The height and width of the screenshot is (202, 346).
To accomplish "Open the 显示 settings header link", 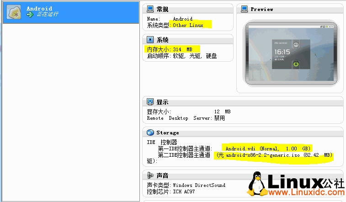I will click(162, 102).
